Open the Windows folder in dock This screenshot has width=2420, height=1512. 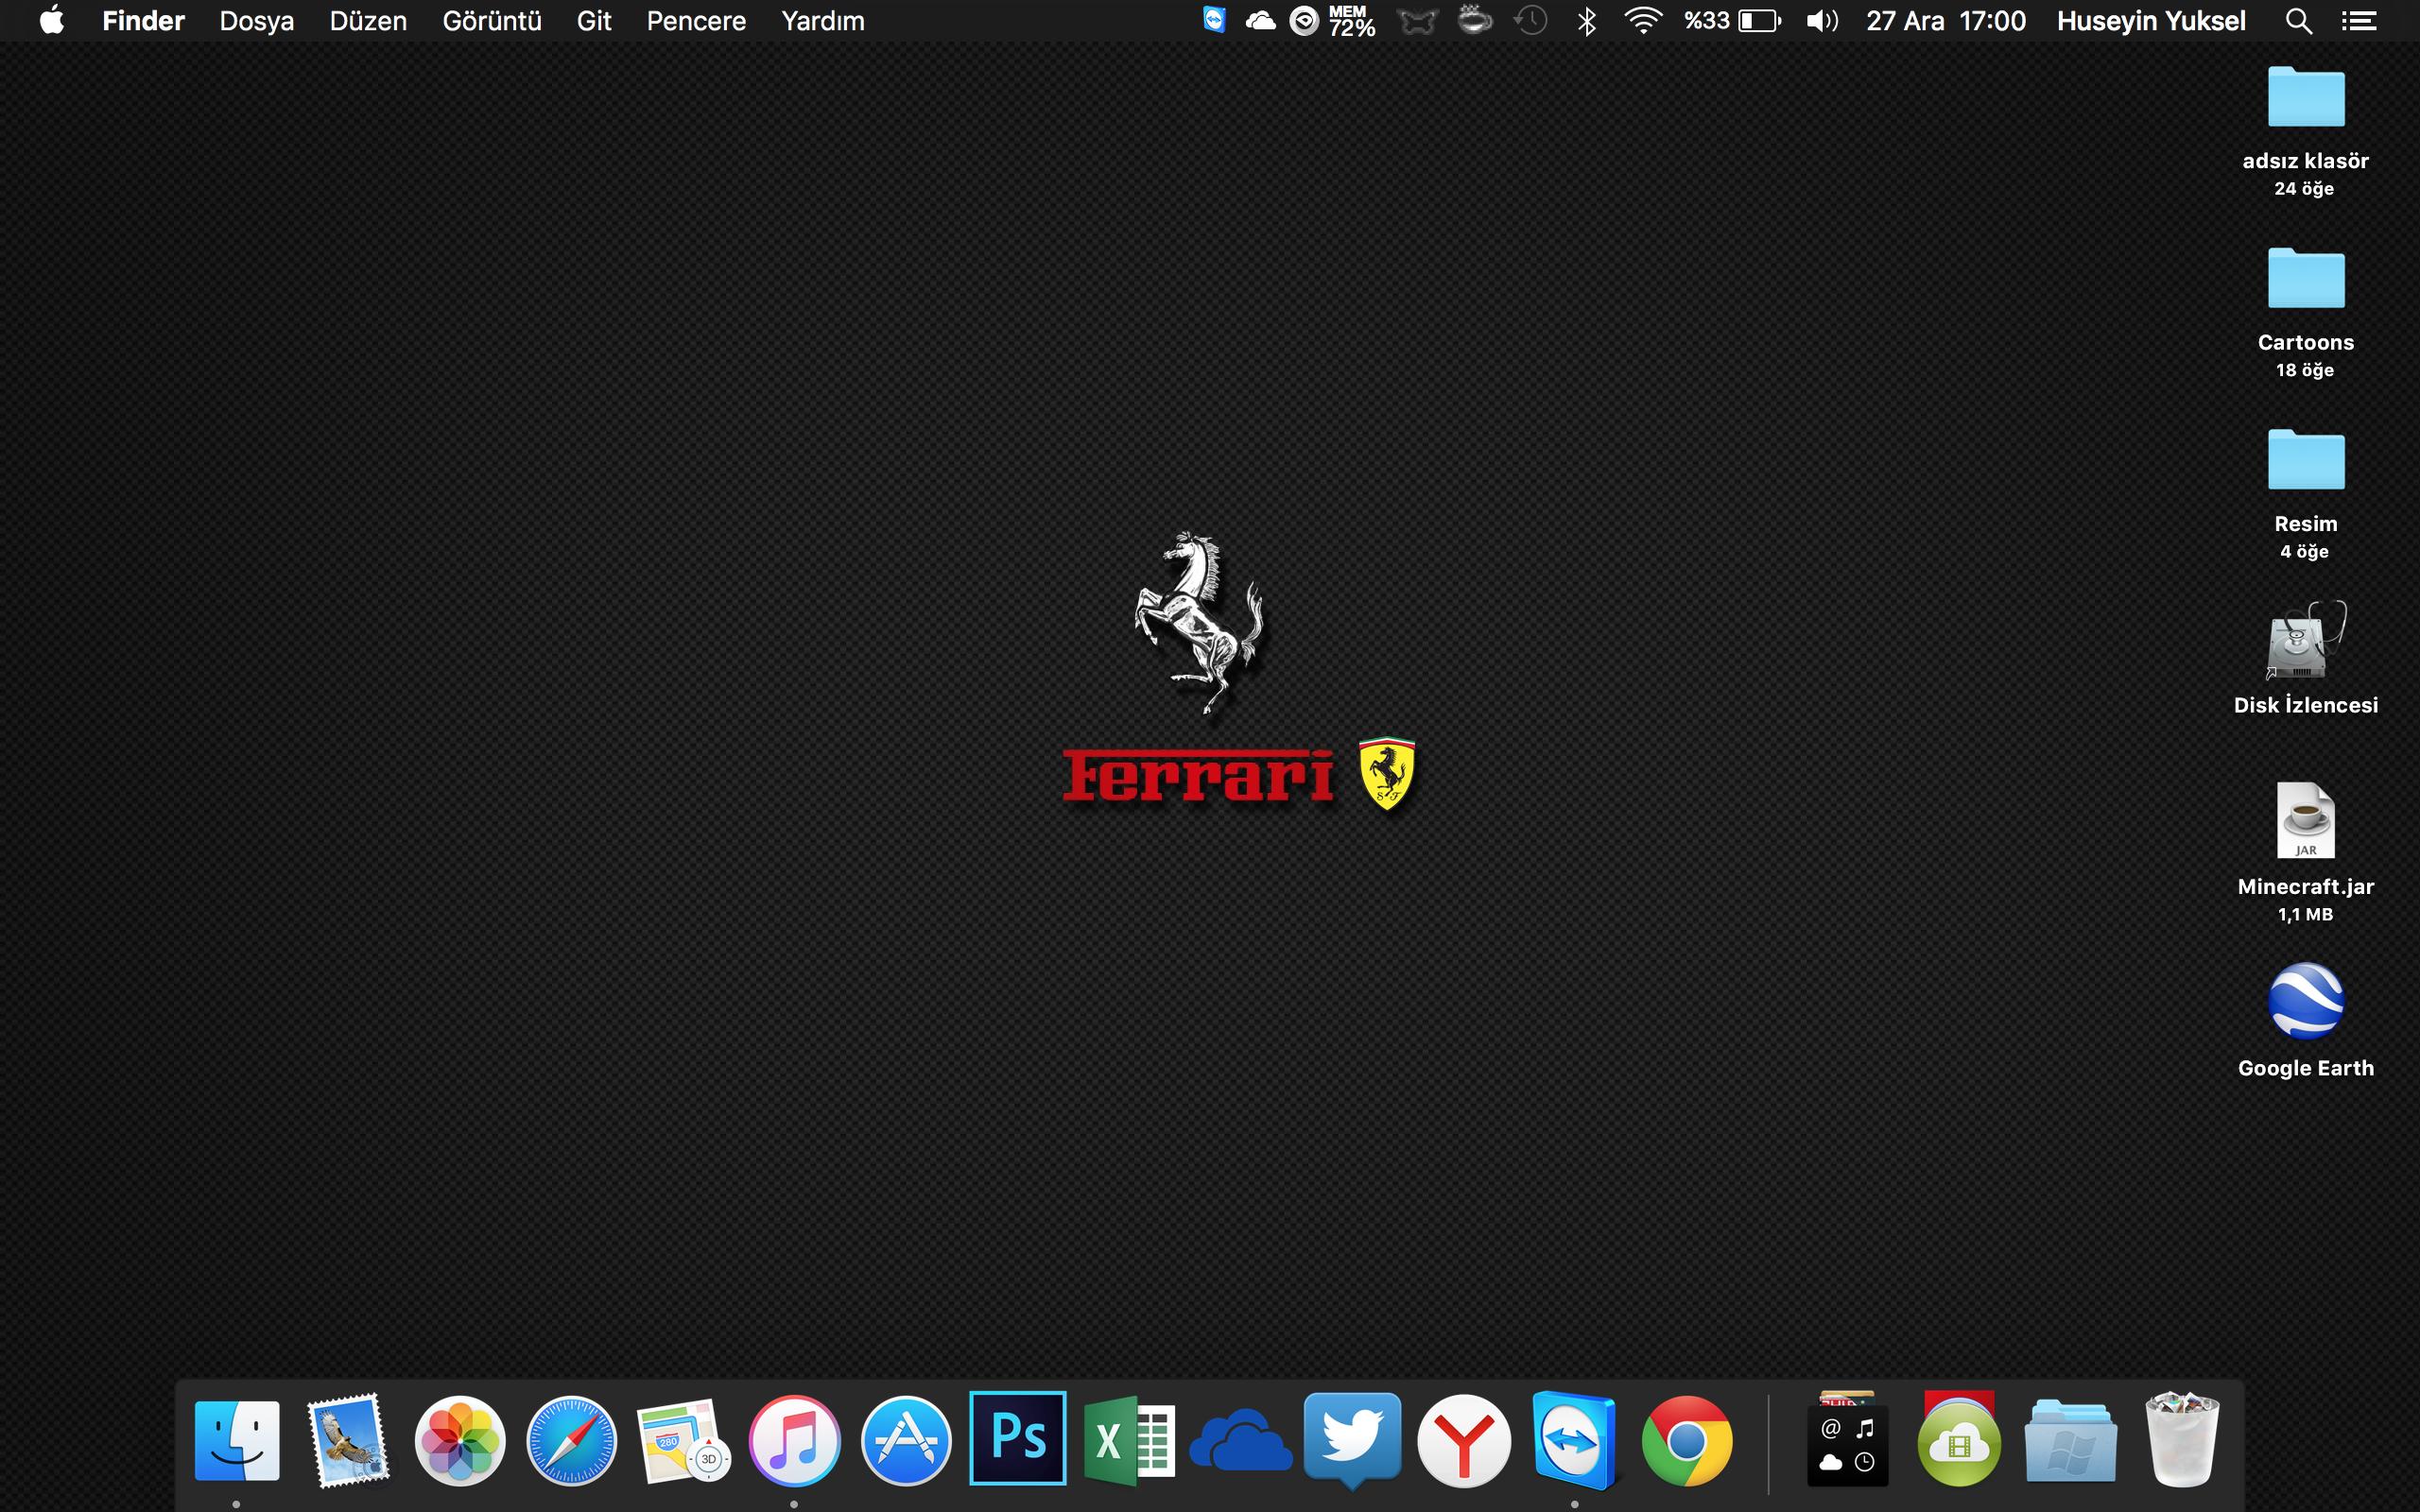(x=2070, y=1440)
